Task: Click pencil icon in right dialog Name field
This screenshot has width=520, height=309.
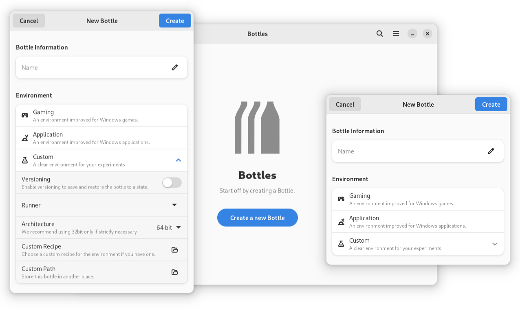Action: click(491, 151)
